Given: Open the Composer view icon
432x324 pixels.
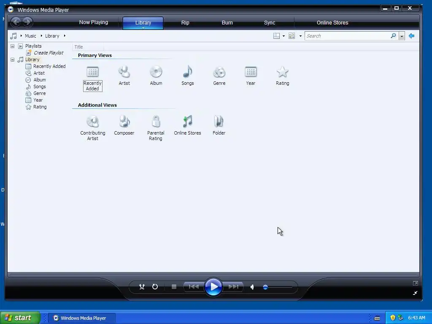Looking at the screenshot, I should (x=124, y=121).
